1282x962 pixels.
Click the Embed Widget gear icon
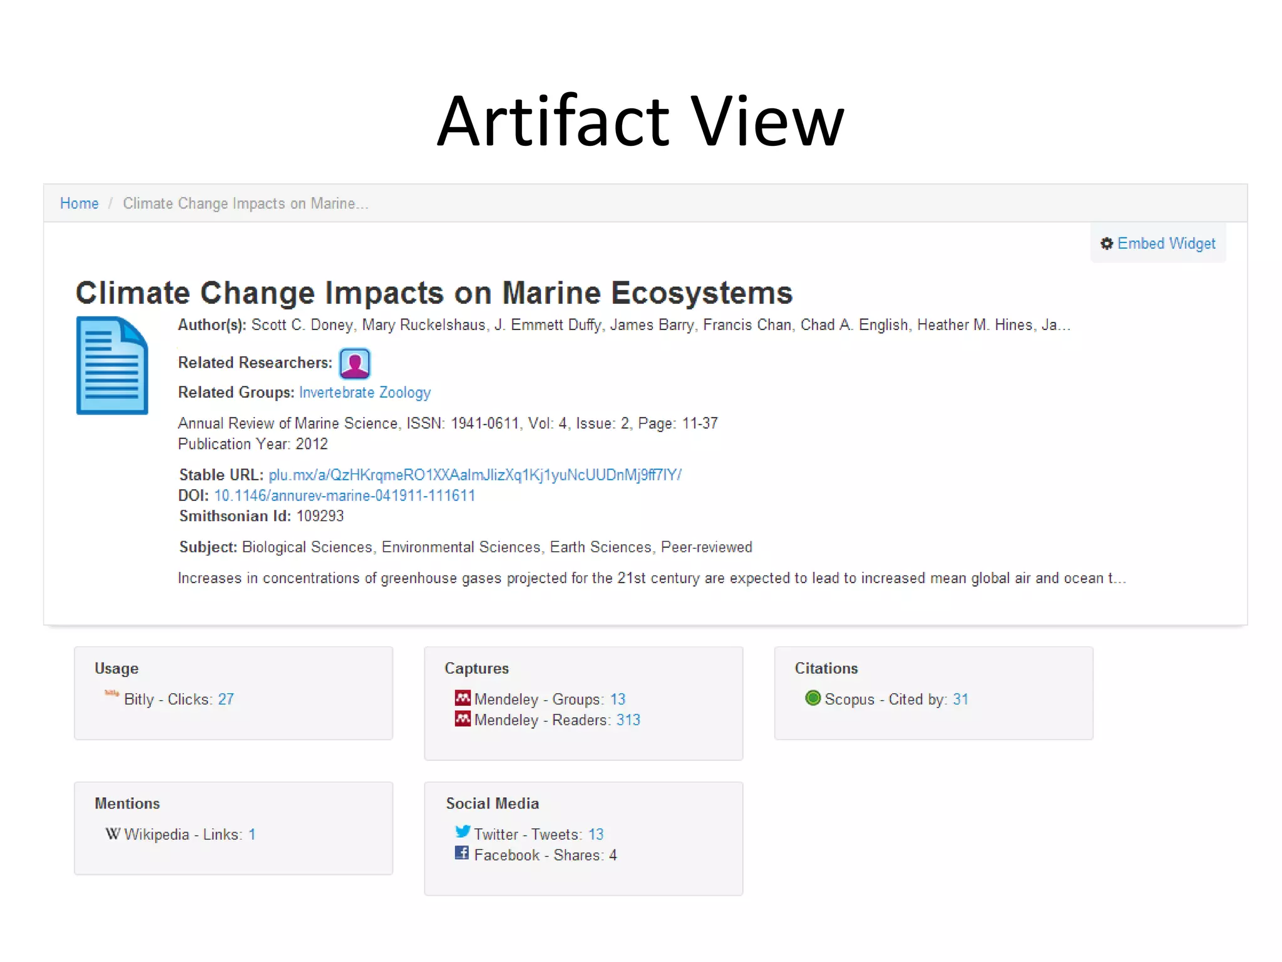click(x=1107, y=244)
